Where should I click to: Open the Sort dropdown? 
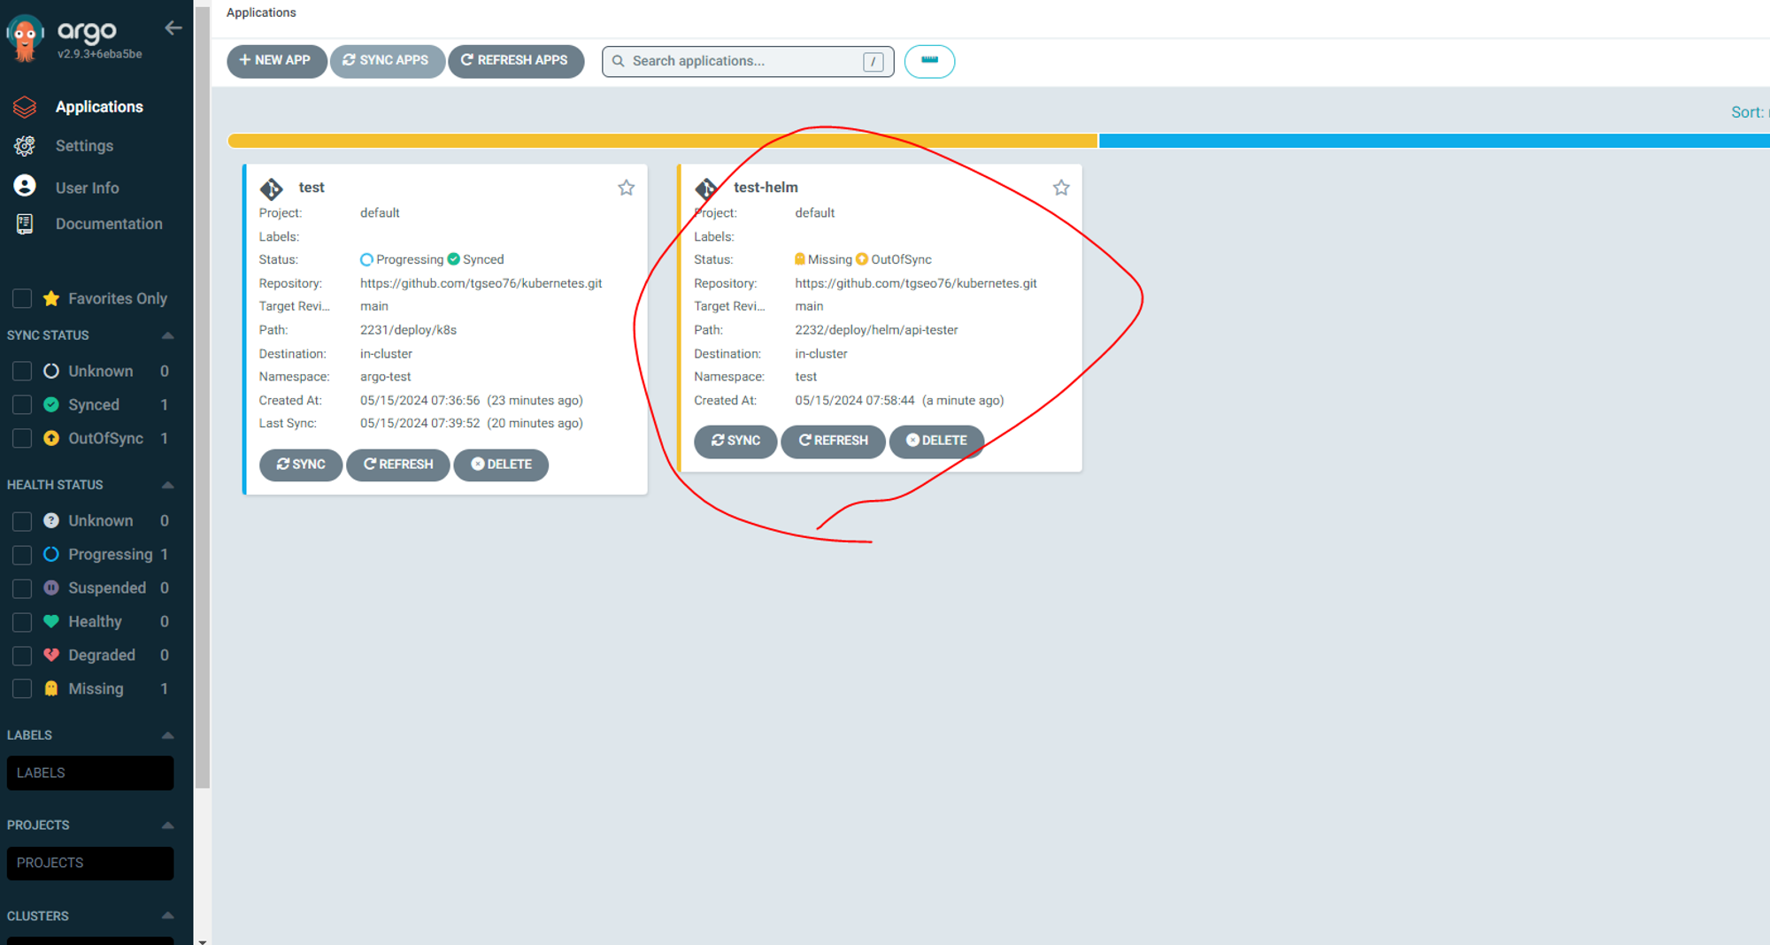tap(1750, 112)
